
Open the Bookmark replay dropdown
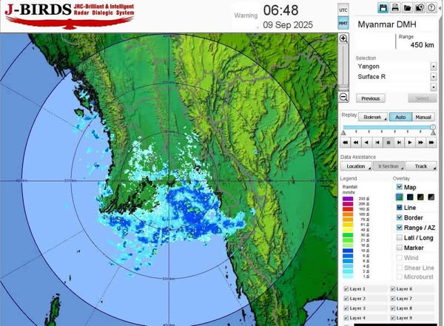374,117
